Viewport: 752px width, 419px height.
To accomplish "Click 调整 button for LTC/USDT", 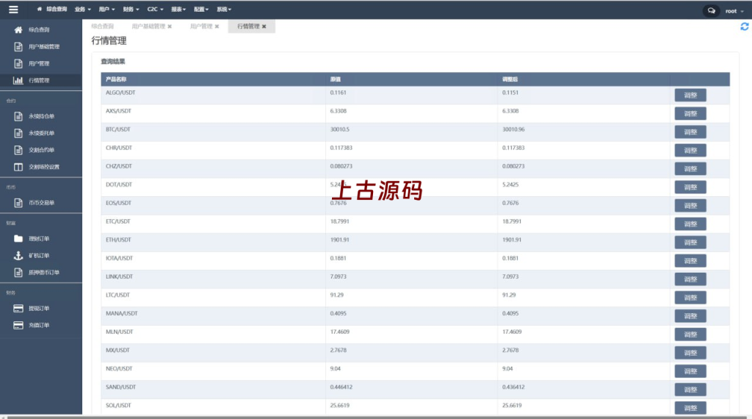I will pyautogui.click(x=690, y=298).
